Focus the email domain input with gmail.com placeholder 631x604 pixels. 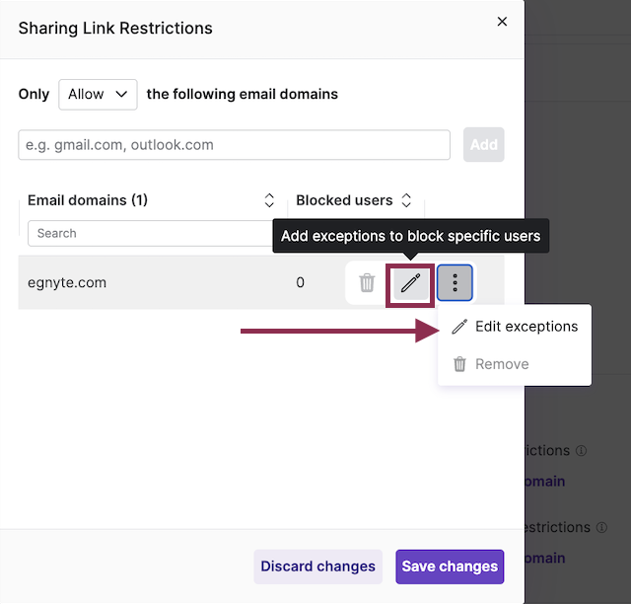235,145
